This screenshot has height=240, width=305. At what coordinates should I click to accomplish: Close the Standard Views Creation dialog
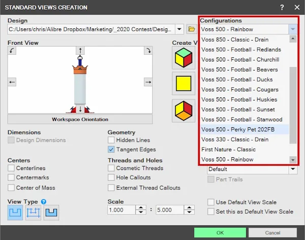point(297,8)
